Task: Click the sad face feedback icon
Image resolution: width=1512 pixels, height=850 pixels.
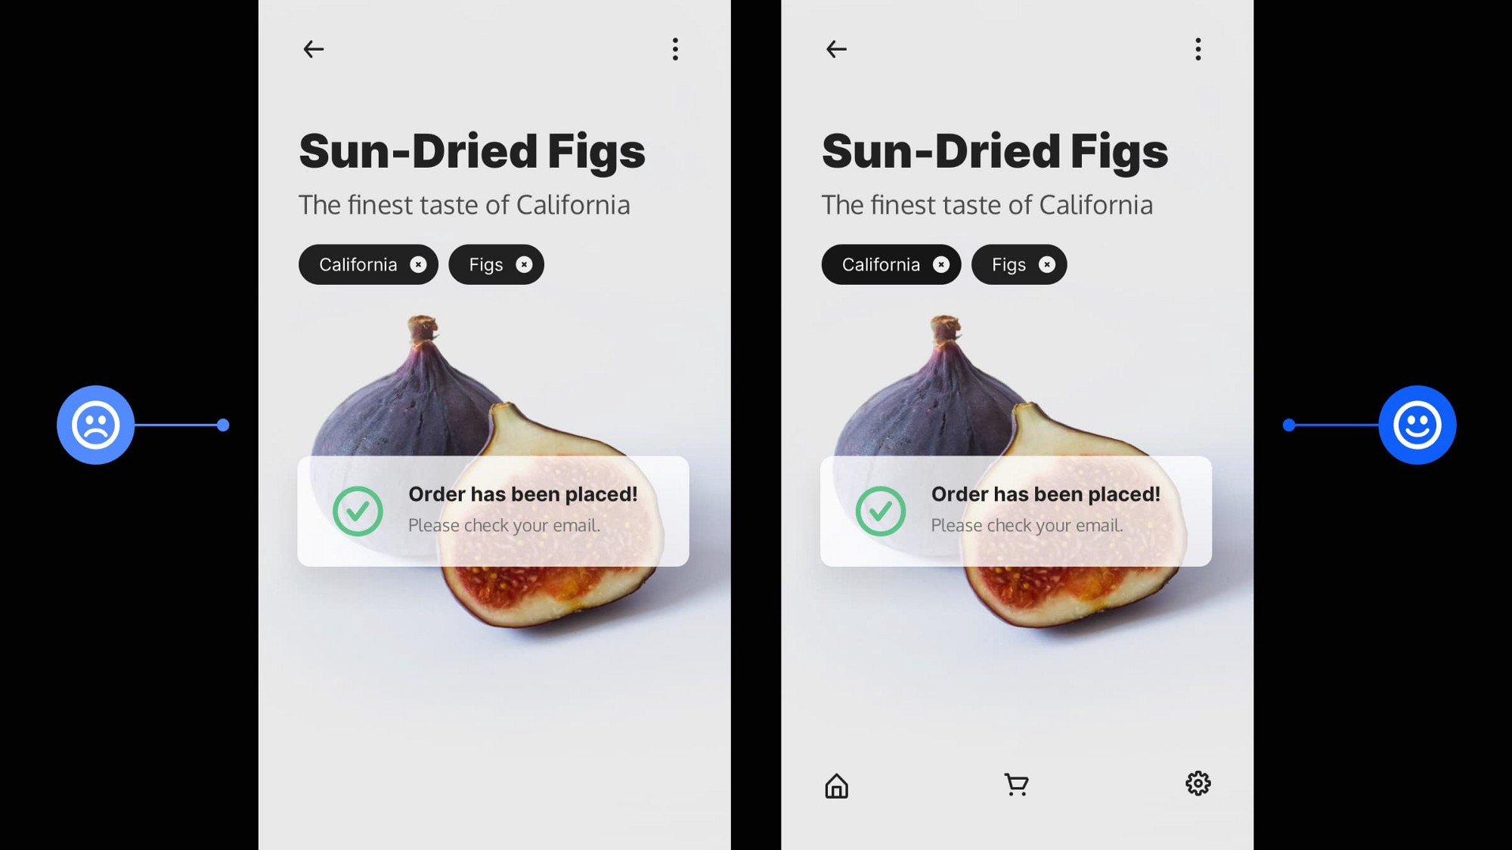Action: point(95,425)
